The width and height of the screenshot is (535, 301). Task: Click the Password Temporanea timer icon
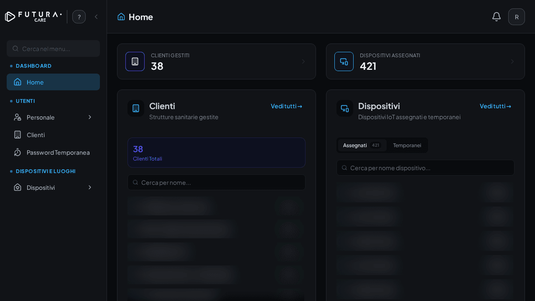[18, 152]
